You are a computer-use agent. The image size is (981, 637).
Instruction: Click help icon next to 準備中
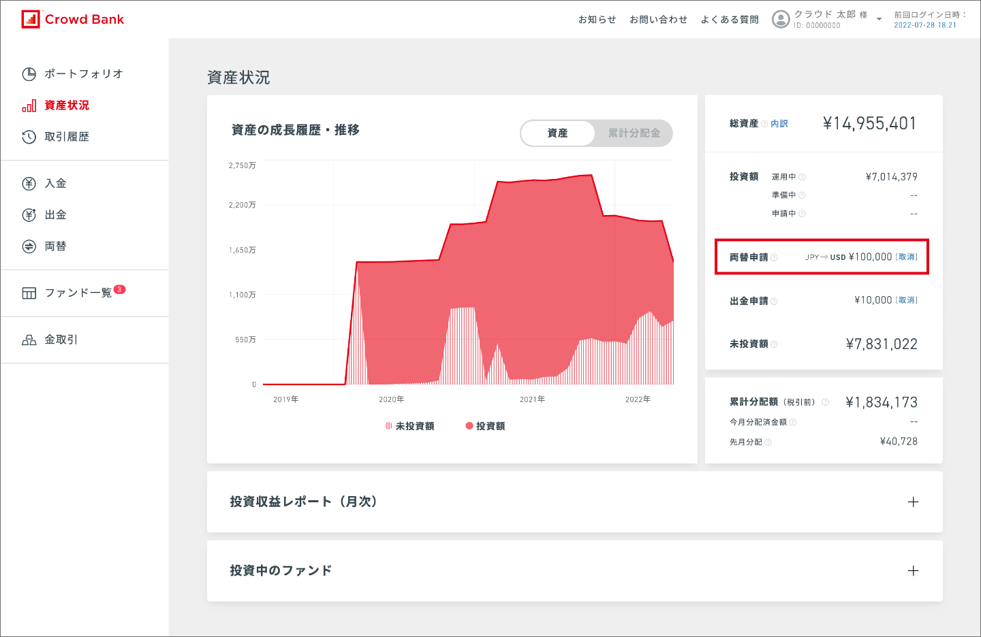pos(802,195)
